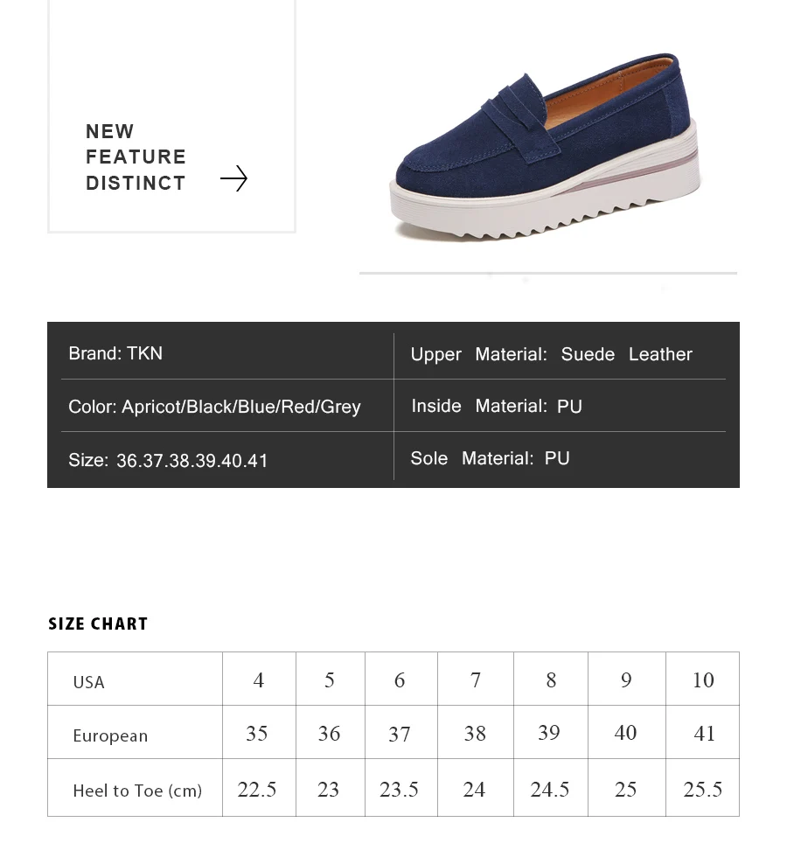Click the 24.5 heel to toe value

click(550, 789)
